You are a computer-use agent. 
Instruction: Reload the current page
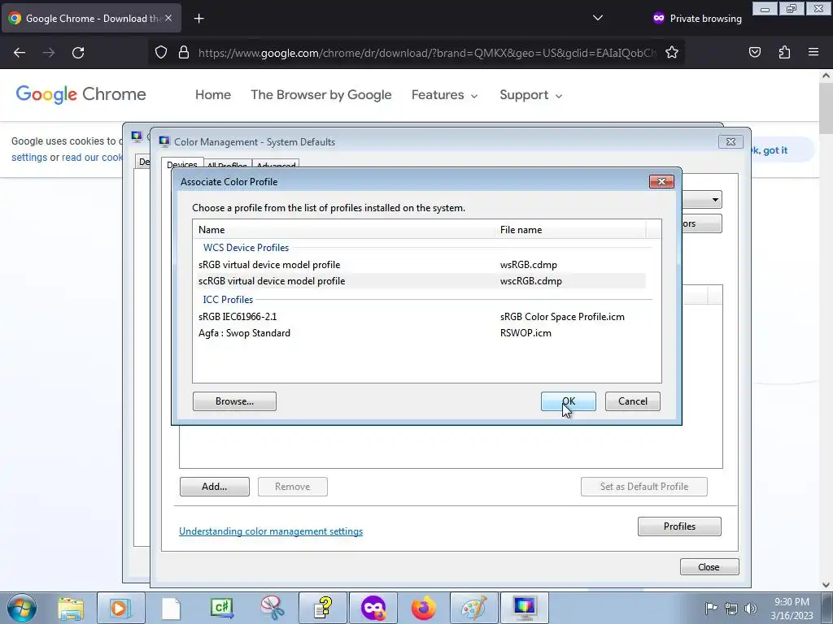point(78,53)
